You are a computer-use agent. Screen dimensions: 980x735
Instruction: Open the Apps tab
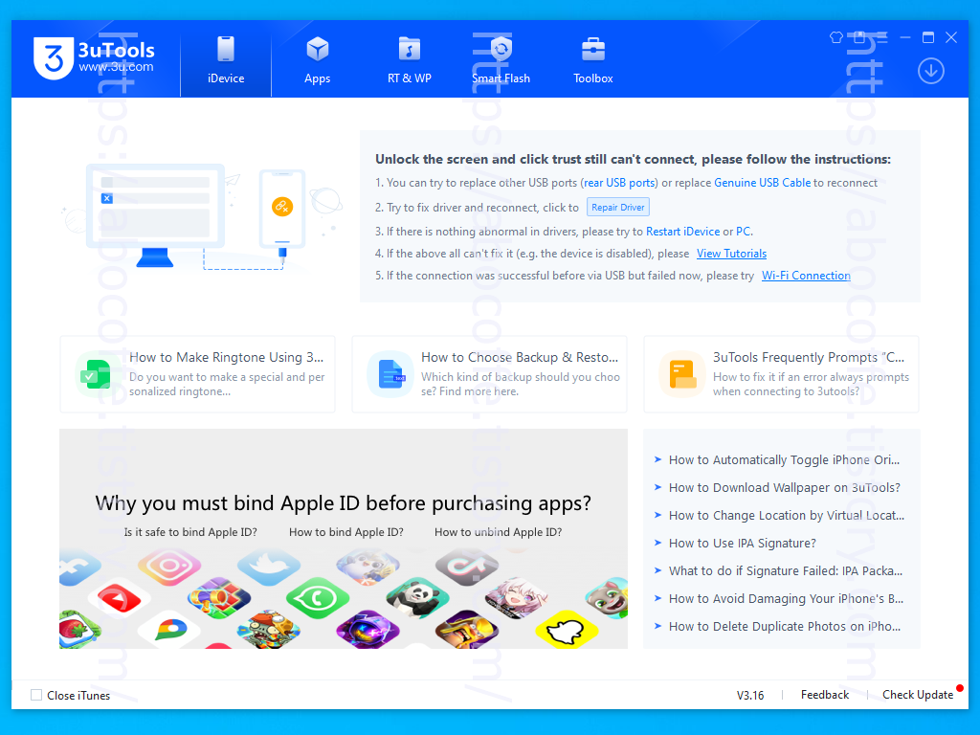[x=317, y=60]
